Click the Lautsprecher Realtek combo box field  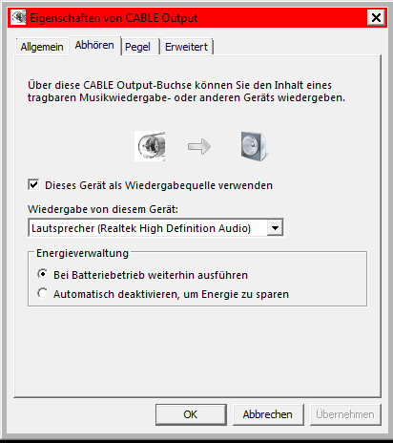(x=155, y=228)
